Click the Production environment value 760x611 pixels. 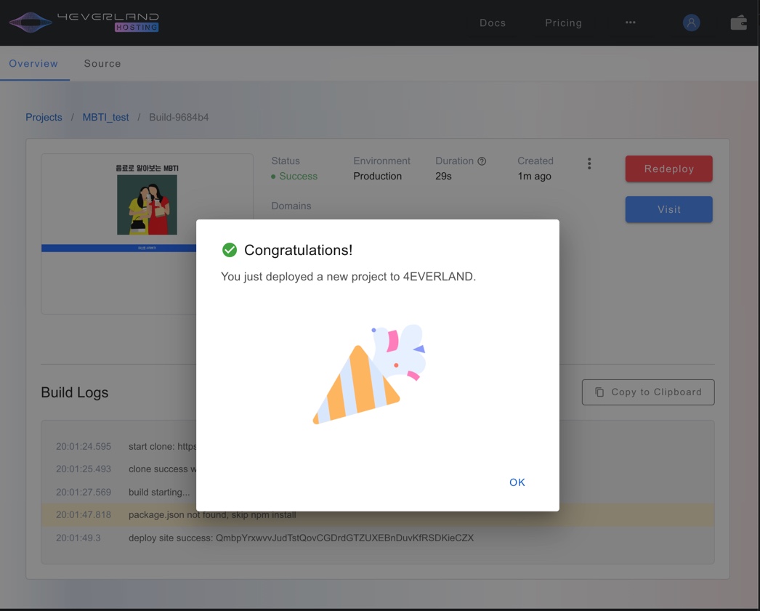pos(377,177)
